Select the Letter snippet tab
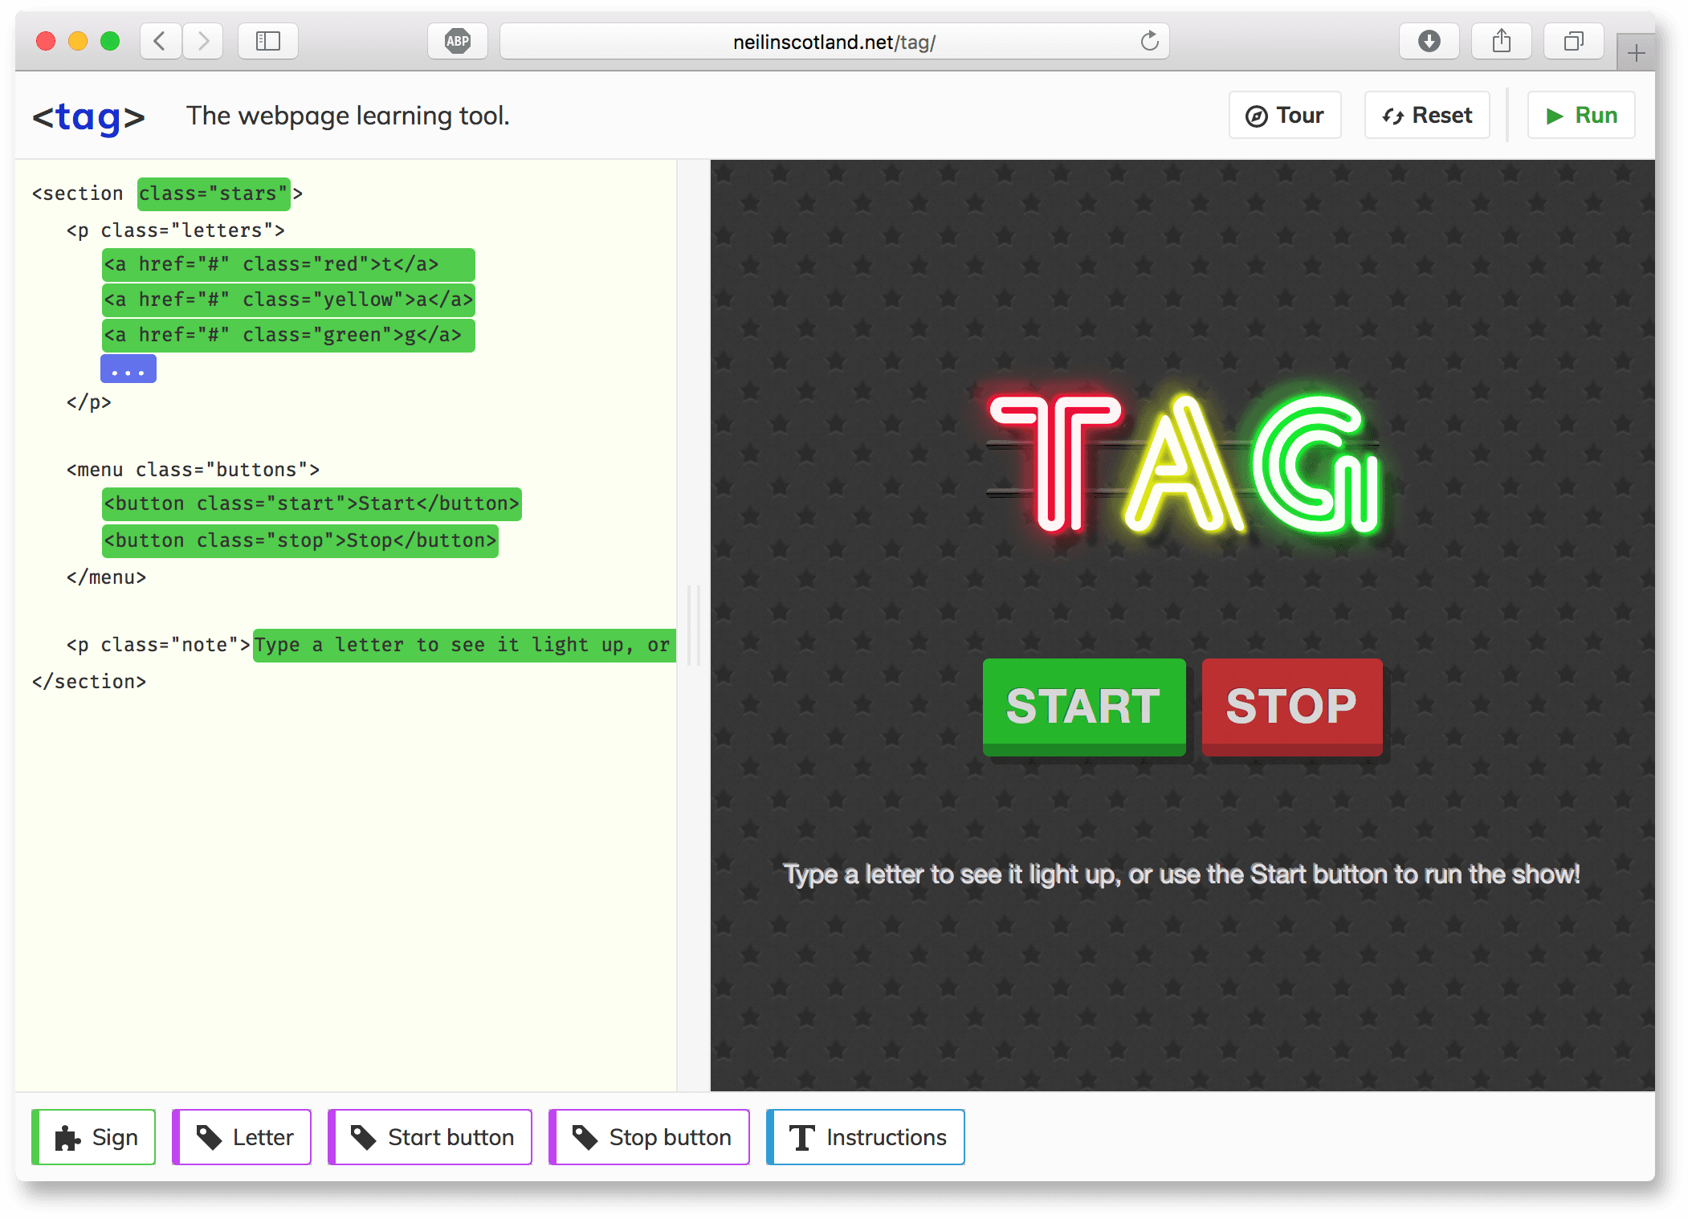 coord(243,1137)
